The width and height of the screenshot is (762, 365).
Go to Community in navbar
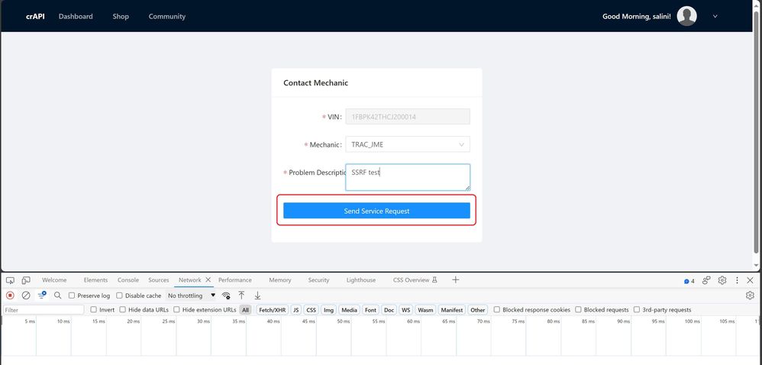(167, 16)
